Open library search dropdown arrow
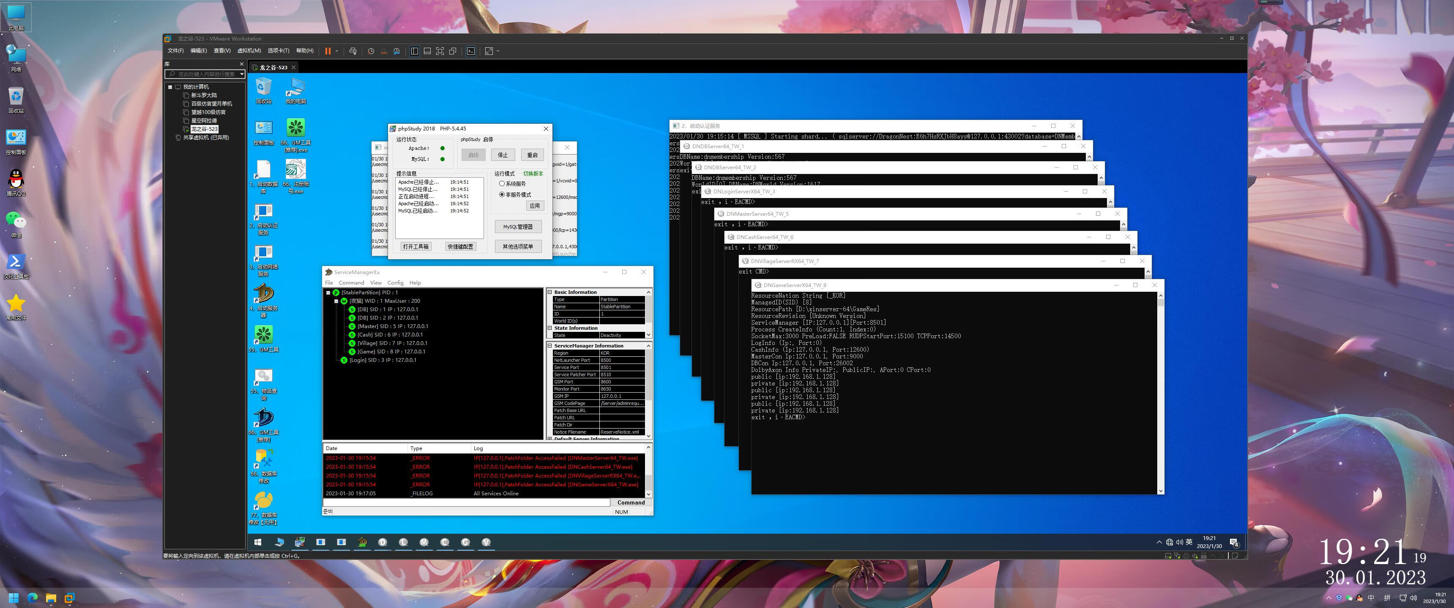 [242, 74]
